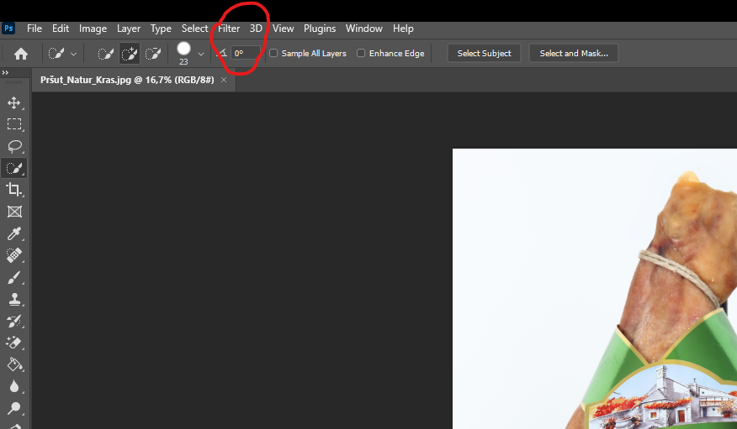Open the Layer menu
737x429 pixels.
[129, 29]
